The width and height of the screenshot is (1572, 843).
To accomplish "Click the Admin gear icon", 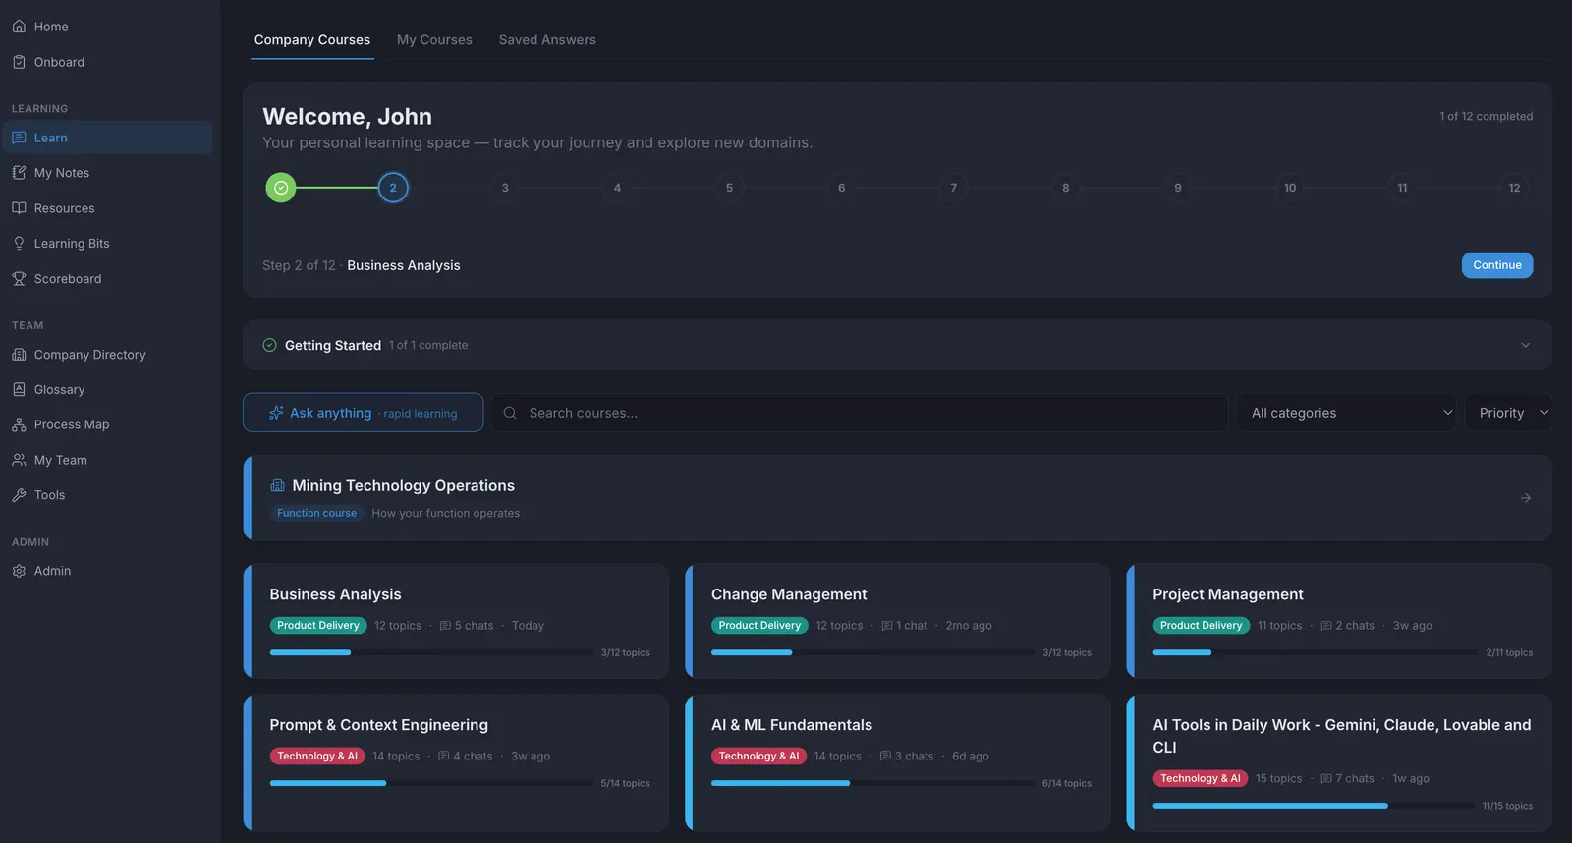I will click(19, 571).
